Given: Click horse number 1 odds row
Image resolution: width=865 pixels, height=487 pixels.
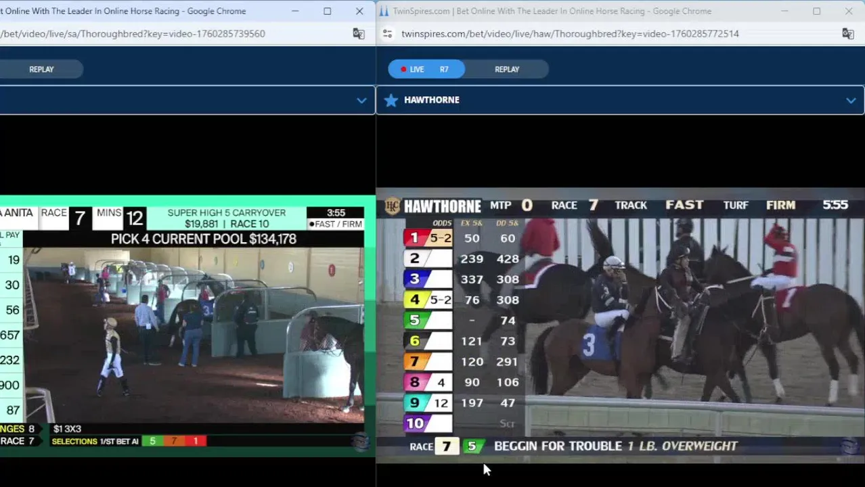Looking at the screenshot, I should (x=462, y=238).
